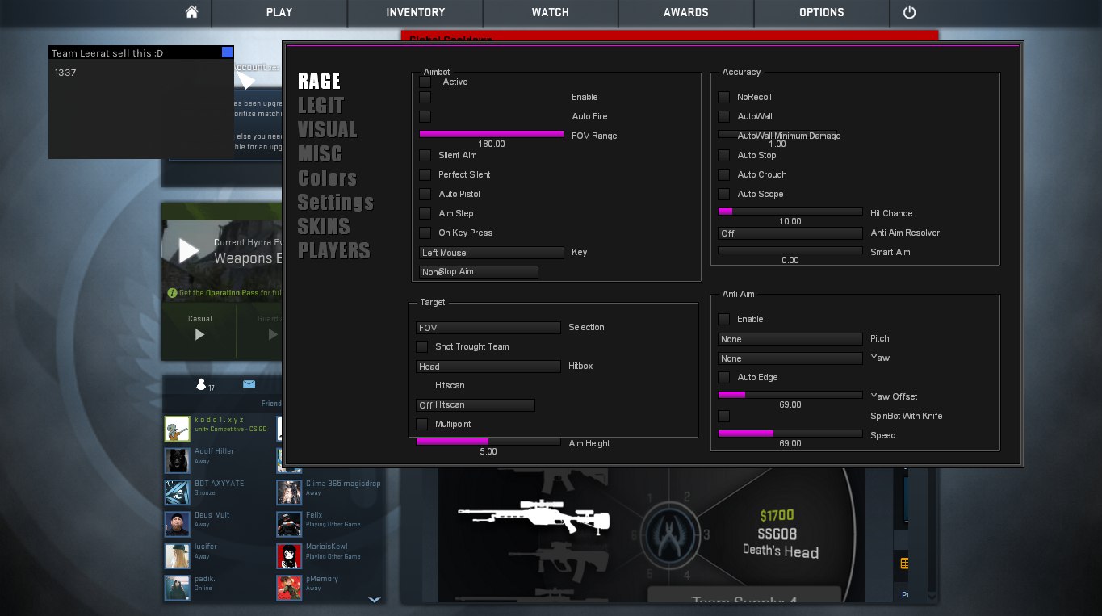Toggle Shot Trought Team checkbox
1102x616 pixels.
[422, 346]
